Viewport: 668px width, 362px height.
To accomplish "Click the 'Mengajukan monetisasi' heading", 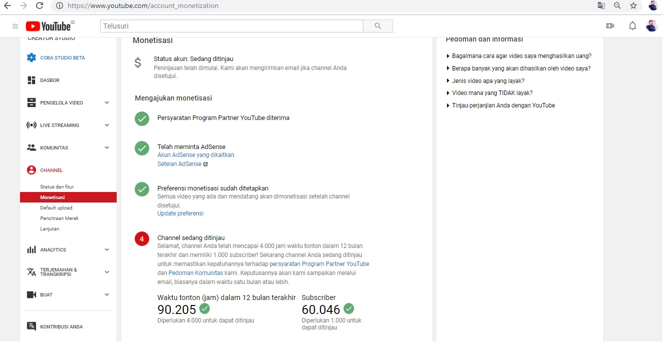I will (173, 98).
